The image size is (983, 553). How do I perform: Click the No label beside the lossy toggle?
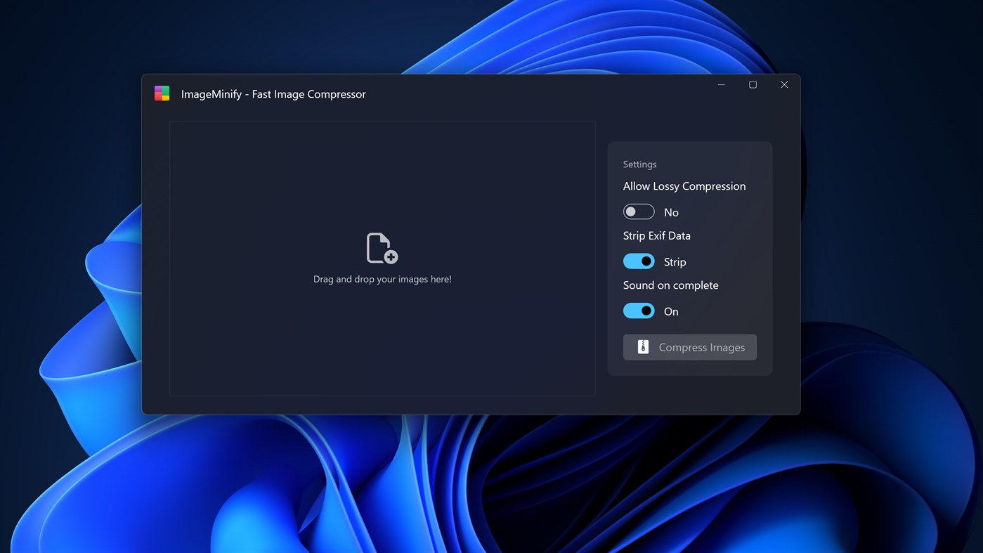[x=670, y=212]
